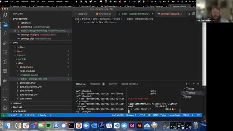Image resolution: width=233 pixels, height=131 pixels.
Task: Collapse the templates/blocks folder
Action: [29, 75]
